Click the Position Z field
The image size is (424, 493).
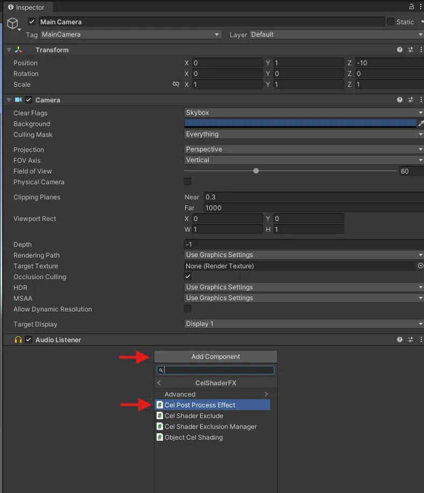(390, 62)
